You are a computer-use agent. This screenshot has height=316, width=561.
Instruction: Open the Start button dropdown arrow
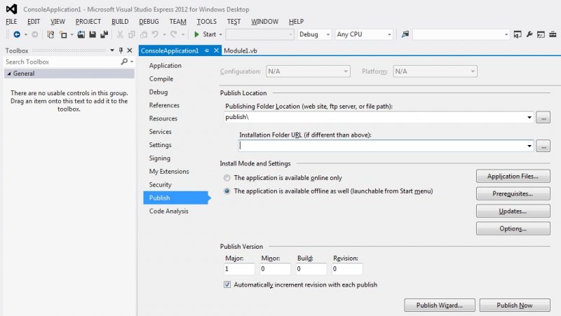coord(220,34)
